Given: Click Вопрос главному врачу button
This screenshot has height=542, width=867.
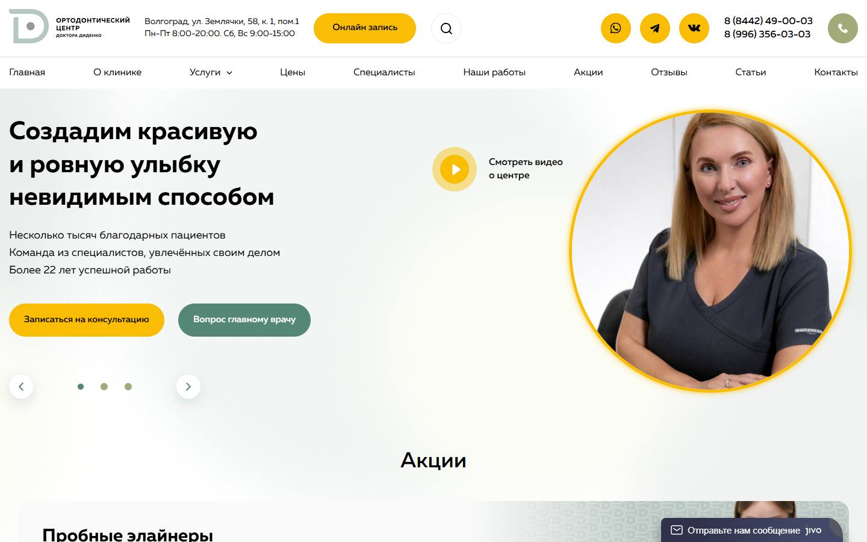Looking at the screenshot, I should (244, 320).
